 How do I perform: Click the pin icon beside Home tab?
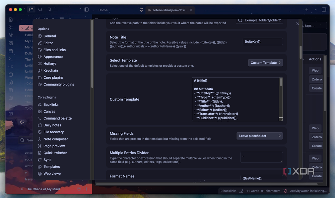click(x=141, y=10)
